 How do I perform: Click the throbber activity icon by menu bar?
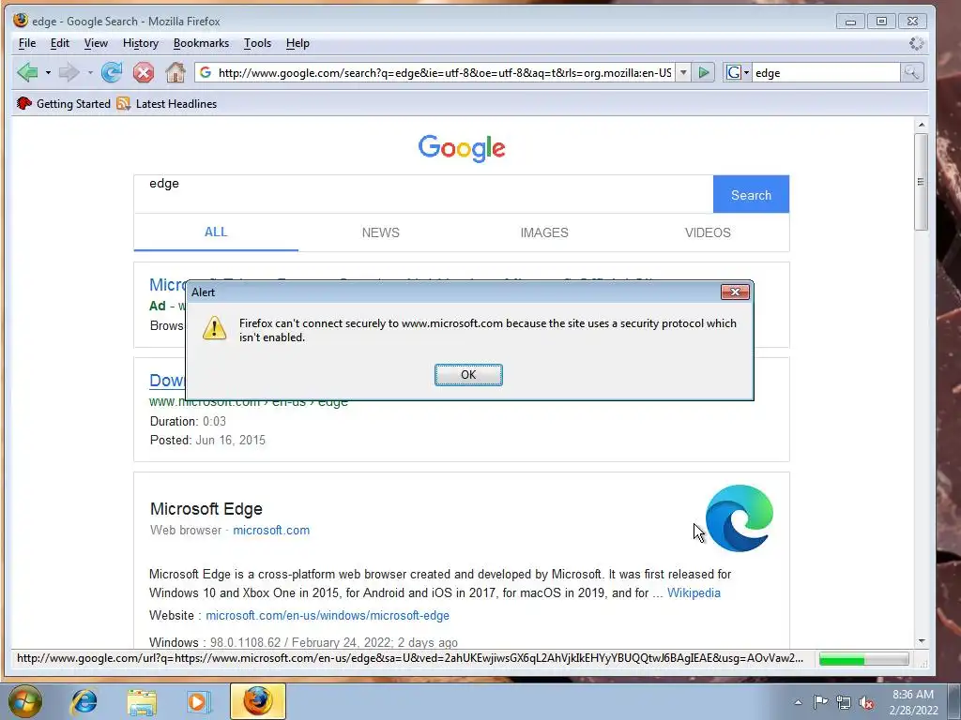click(x=916, y=43)
